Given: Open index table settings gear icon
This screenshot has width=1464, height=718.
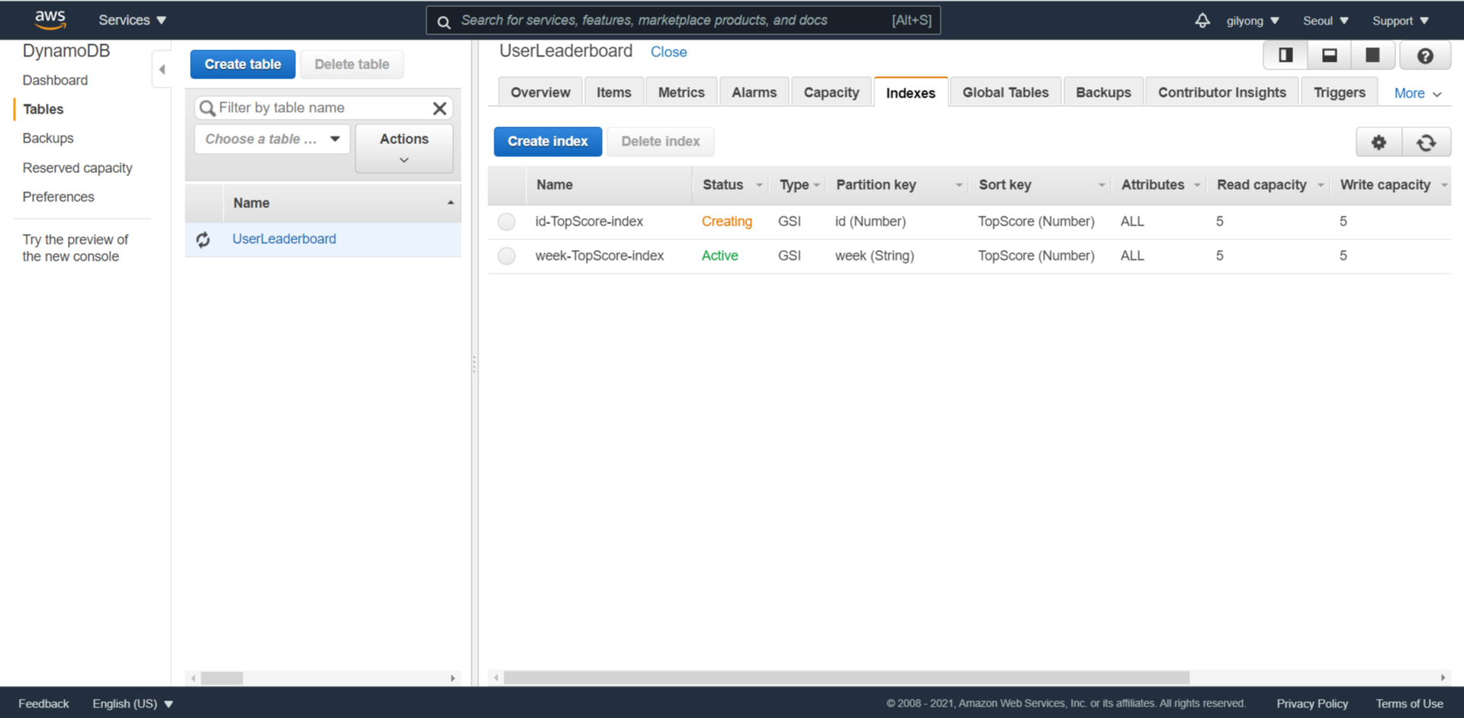Looking at the screenshot, I should coord(1379,143).
